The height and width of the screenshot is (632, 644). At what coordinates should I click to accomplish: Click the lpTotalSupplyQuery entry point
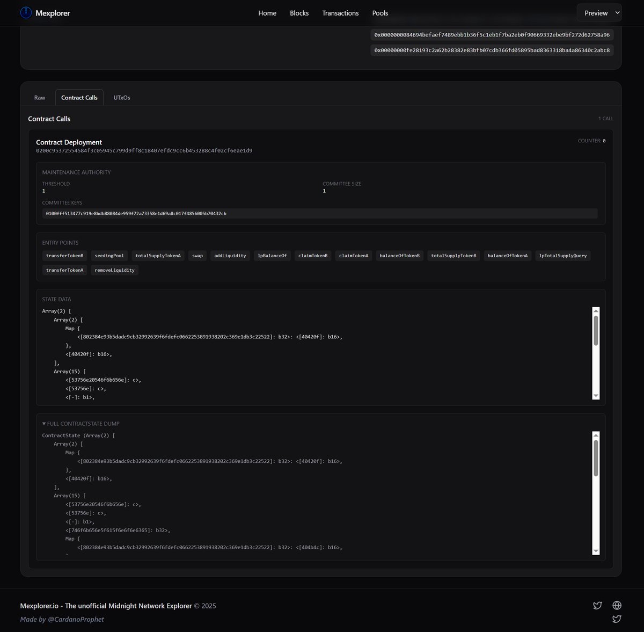[563, 256]
